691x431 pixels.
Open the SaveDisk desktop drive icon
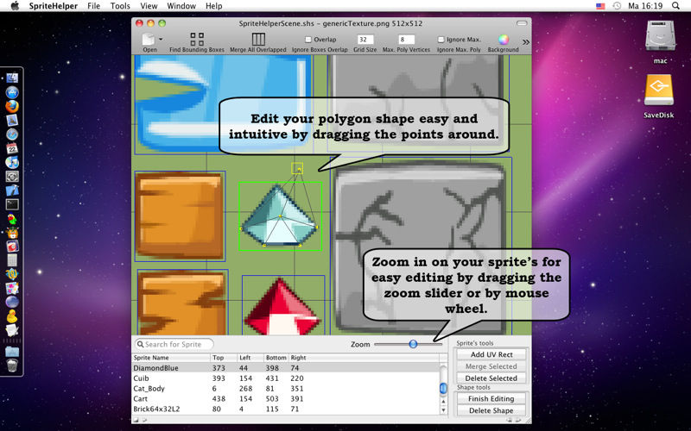point(659,91)
